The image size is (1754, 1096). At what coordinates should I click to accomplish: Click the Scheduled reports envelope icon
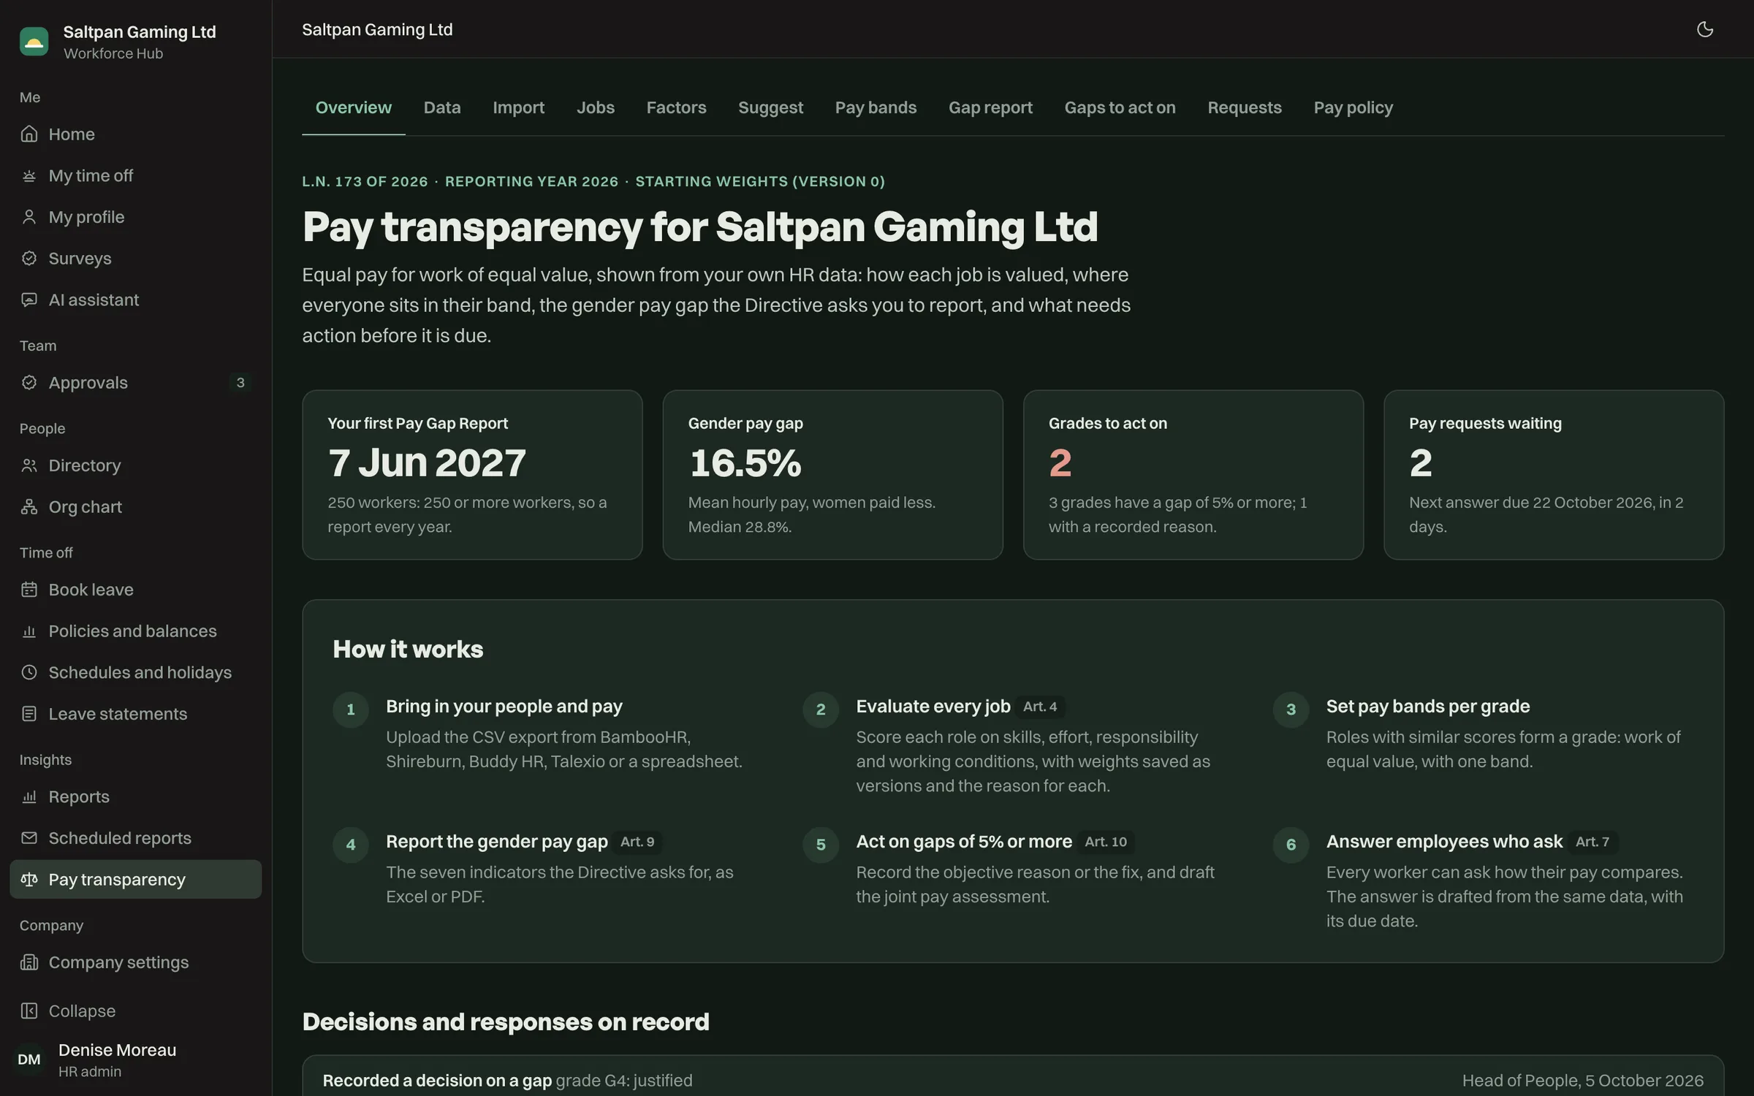pos(29,838)
